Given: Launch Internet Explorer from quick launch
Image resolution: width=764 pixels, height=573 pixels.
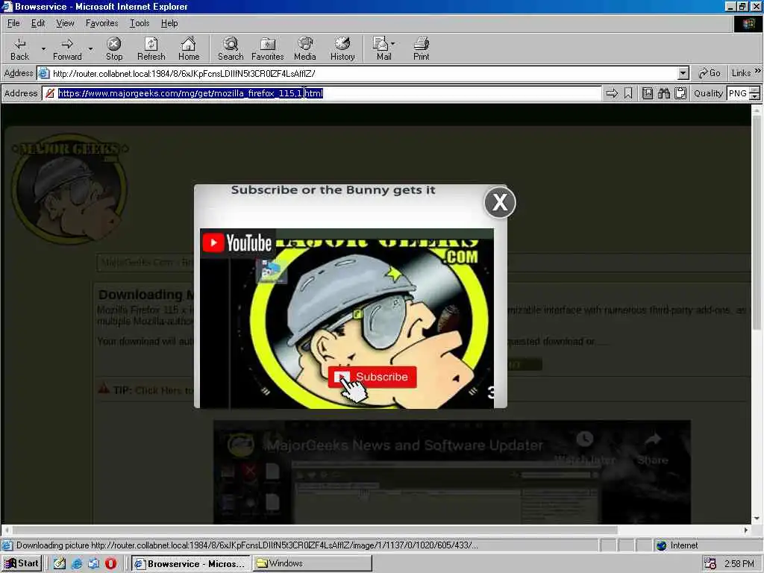Looking at the screenshot, I should point(77,563).
